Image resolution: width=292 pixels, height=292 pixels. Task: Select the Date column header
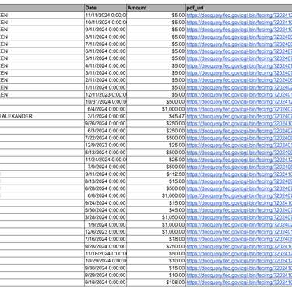(x=106, y=8)
